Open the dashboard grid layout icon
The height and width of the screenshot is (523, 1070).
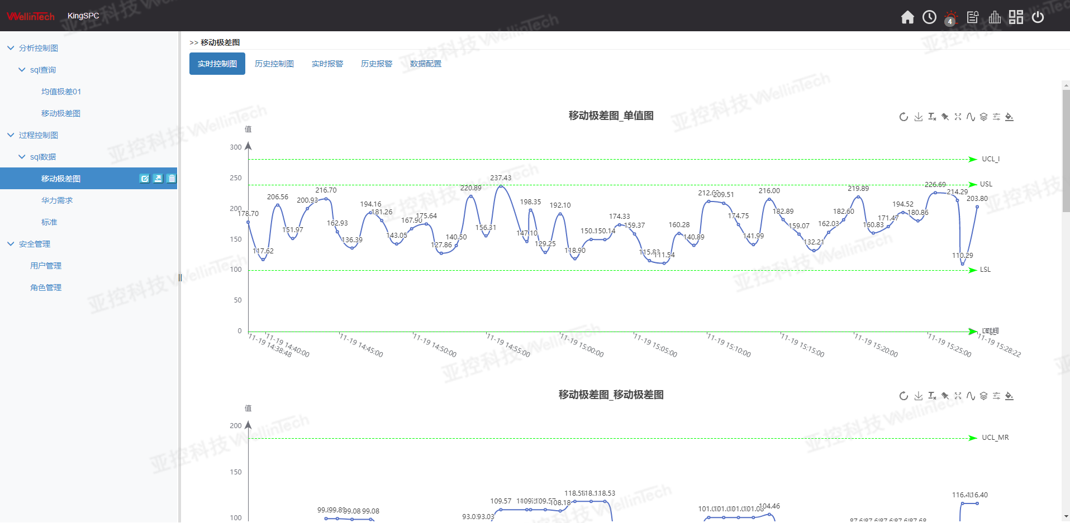tap(1016, 17)
